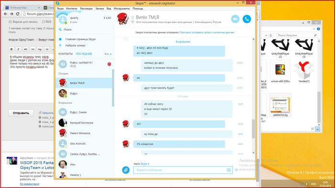Click the Italic button in forum editor
The width and height of the screenshot is (335, 188).
tap(18, 49)
